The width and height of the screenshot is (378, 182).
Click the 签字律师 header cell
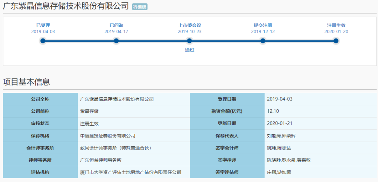click(227, 160)
